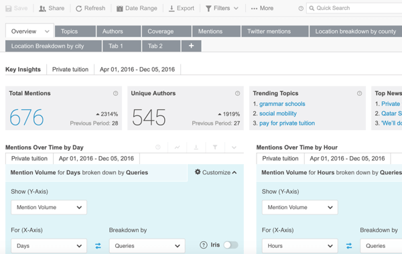Click filter funnel icon on Mentions by Day
The width and height of the screenshot is (402, 254).
215,147
